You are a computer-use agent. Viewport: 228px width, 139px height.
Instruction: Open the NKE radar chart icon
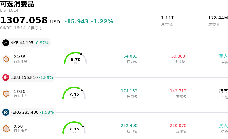click(6, 59)
